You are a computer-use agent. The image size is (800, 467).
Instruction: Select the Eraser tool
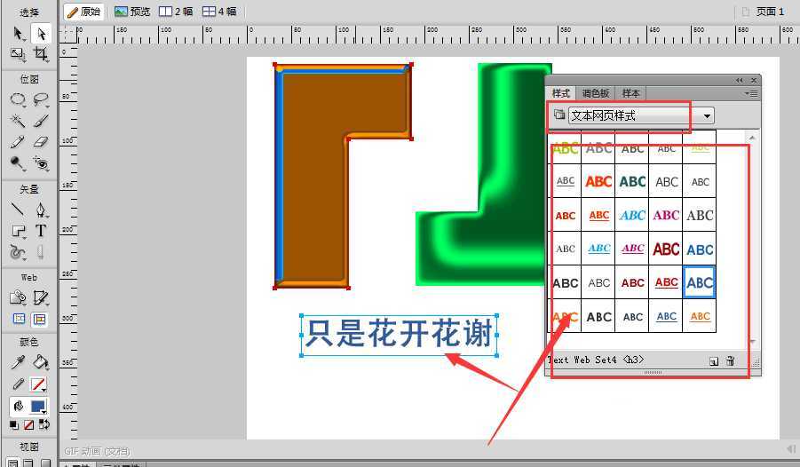(x=41, y=142)
